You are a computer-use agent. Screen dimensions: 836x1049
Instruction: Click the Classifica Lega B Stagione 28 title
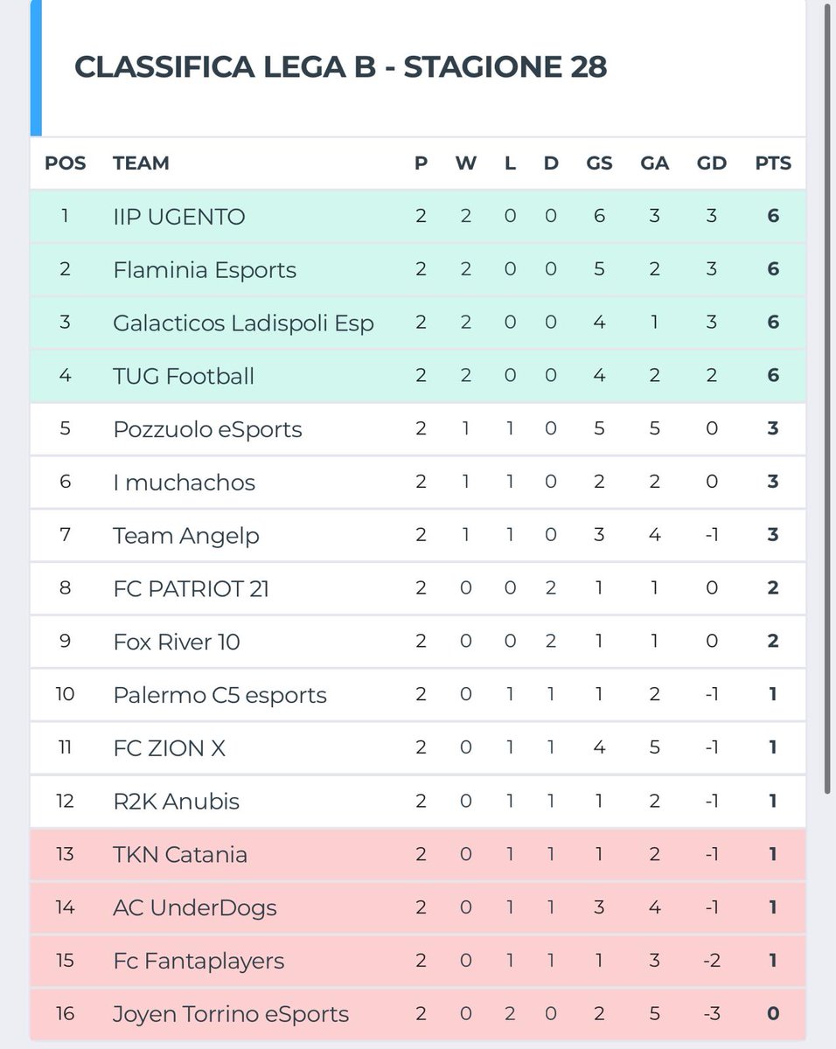pos(340,66)
